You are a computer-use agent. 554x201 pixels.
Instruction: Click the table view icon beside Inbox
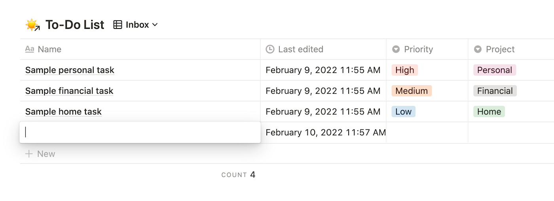(118, 25)
